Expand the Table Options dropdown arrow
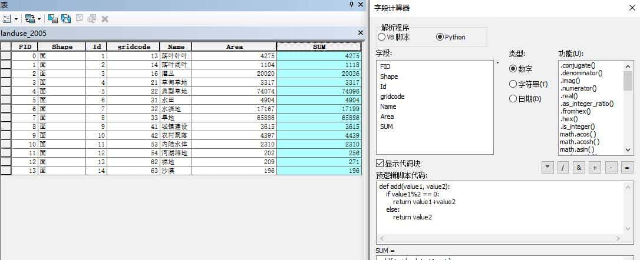 pyautogui.click(x=17, y=19)
